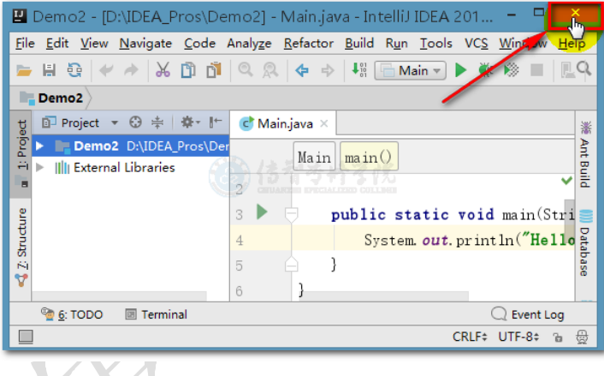Open the Build menu
Image resolution: width=604 pixels, height=376 pixels.
pos(359,43)
